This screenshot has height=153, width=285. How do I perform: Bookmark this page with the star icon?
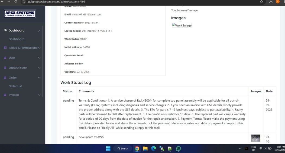[x=261, y=2]
